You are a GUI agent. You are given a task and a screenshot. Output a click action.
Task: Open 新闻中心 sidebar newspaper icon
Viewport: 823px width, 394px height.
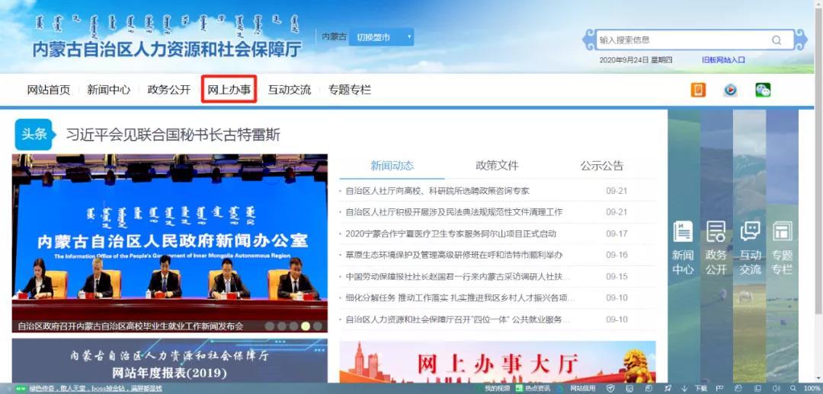click(x=683, y=231)
